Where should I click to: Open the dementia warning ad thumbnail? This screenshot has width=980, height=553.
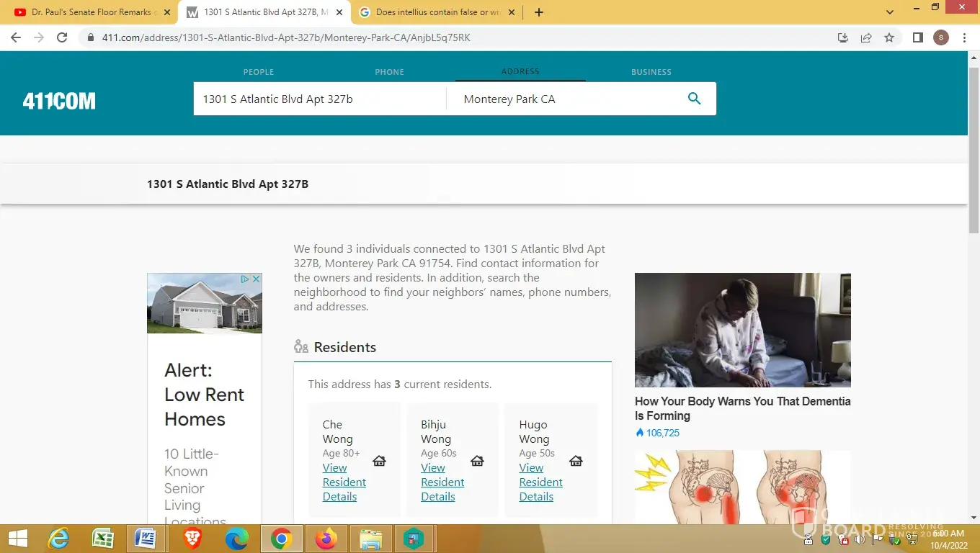pos(742,330)
